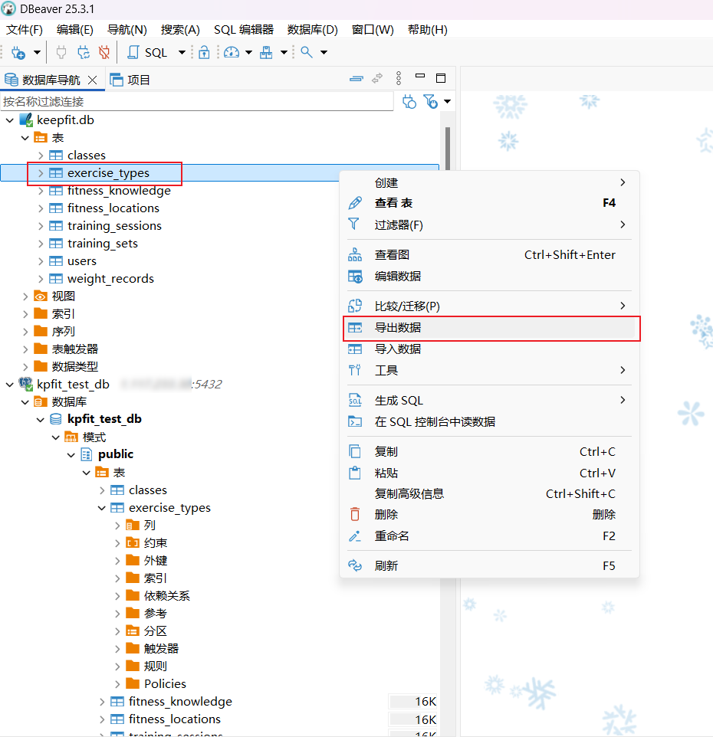Open 生成 SQL submenu
The height and width of the screenshot is (737, 713).
click(489, 401)
